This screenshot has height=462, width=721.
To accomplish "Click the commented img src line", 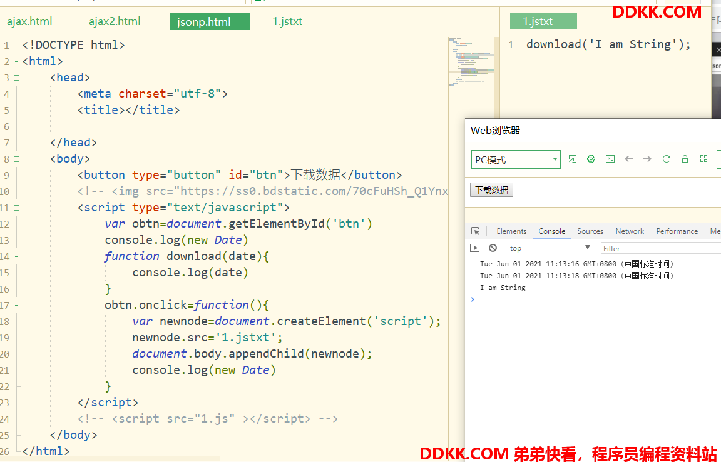I will [263, 191].
